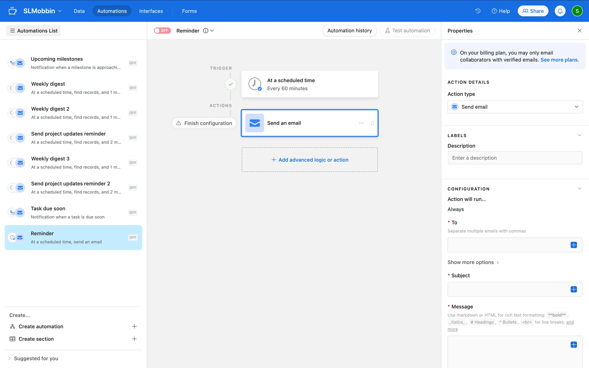Open the three-dot menu on email action
The height and width of the screenshot is (368, 589).
[x=361, y=123]
